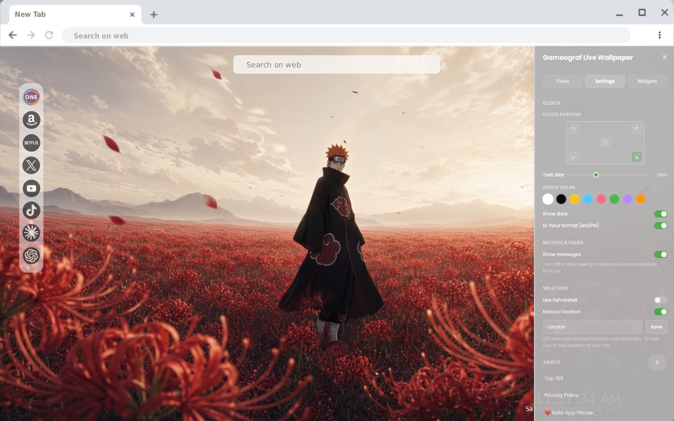Open the X (Twitter) shortcut
The image size is (674, 421).
pyautogui.click(x=32, y=165)
